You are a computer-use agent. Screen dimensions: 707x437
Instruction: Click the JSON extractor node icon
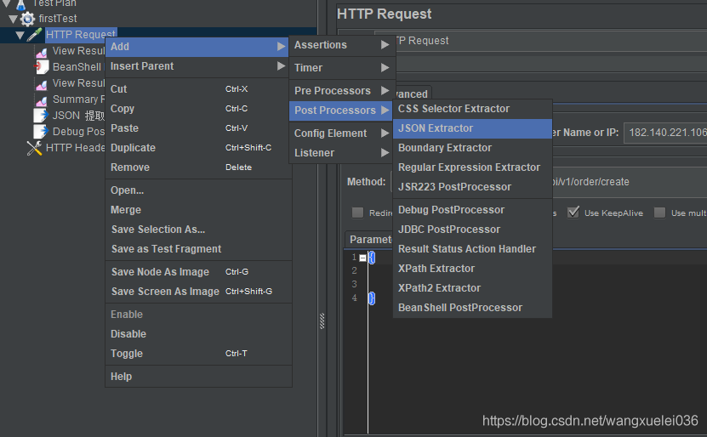[40, 116]
